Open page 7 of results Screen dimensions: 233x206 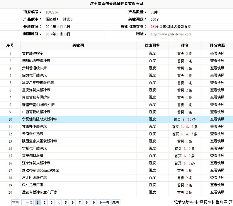tap(80, 202)
